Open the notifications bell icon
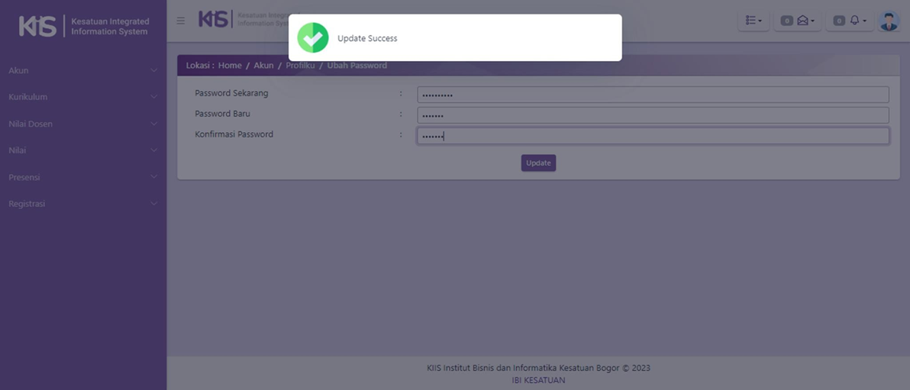The width and height of the screenshot is (910, 390). [855, 21]
